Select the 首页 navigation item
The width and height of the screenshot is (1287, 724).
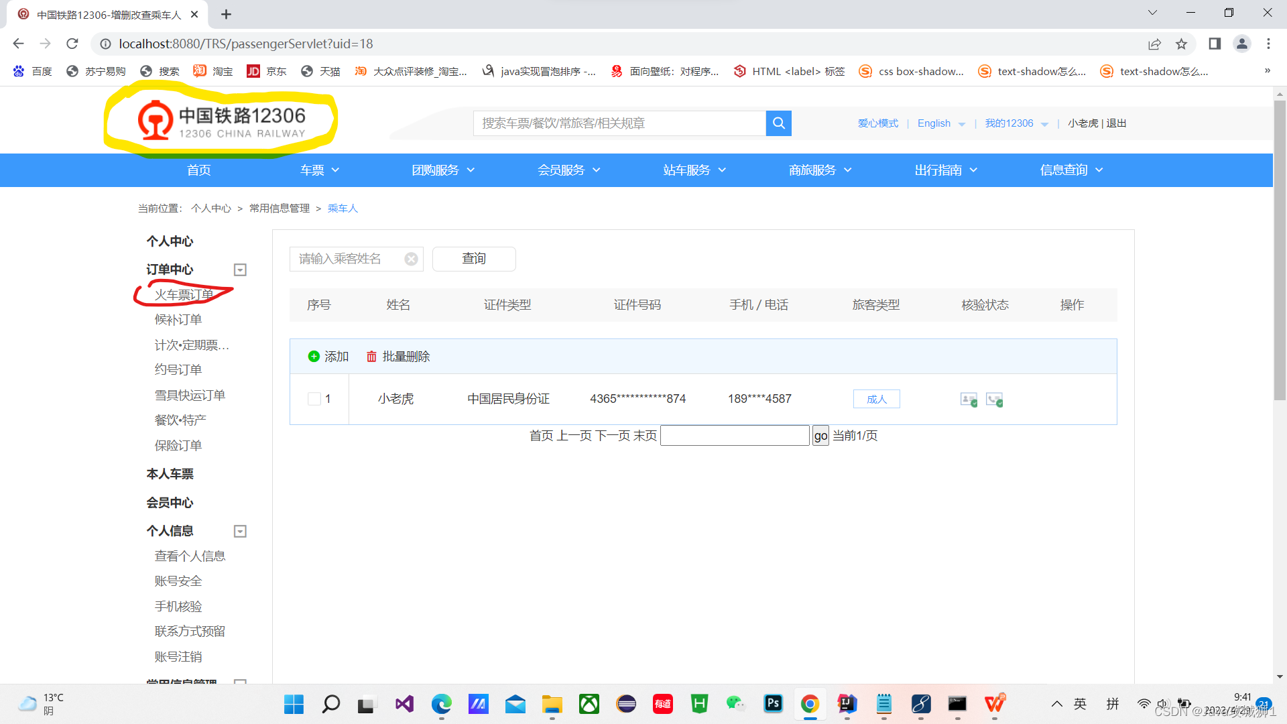tap(198, 170)
